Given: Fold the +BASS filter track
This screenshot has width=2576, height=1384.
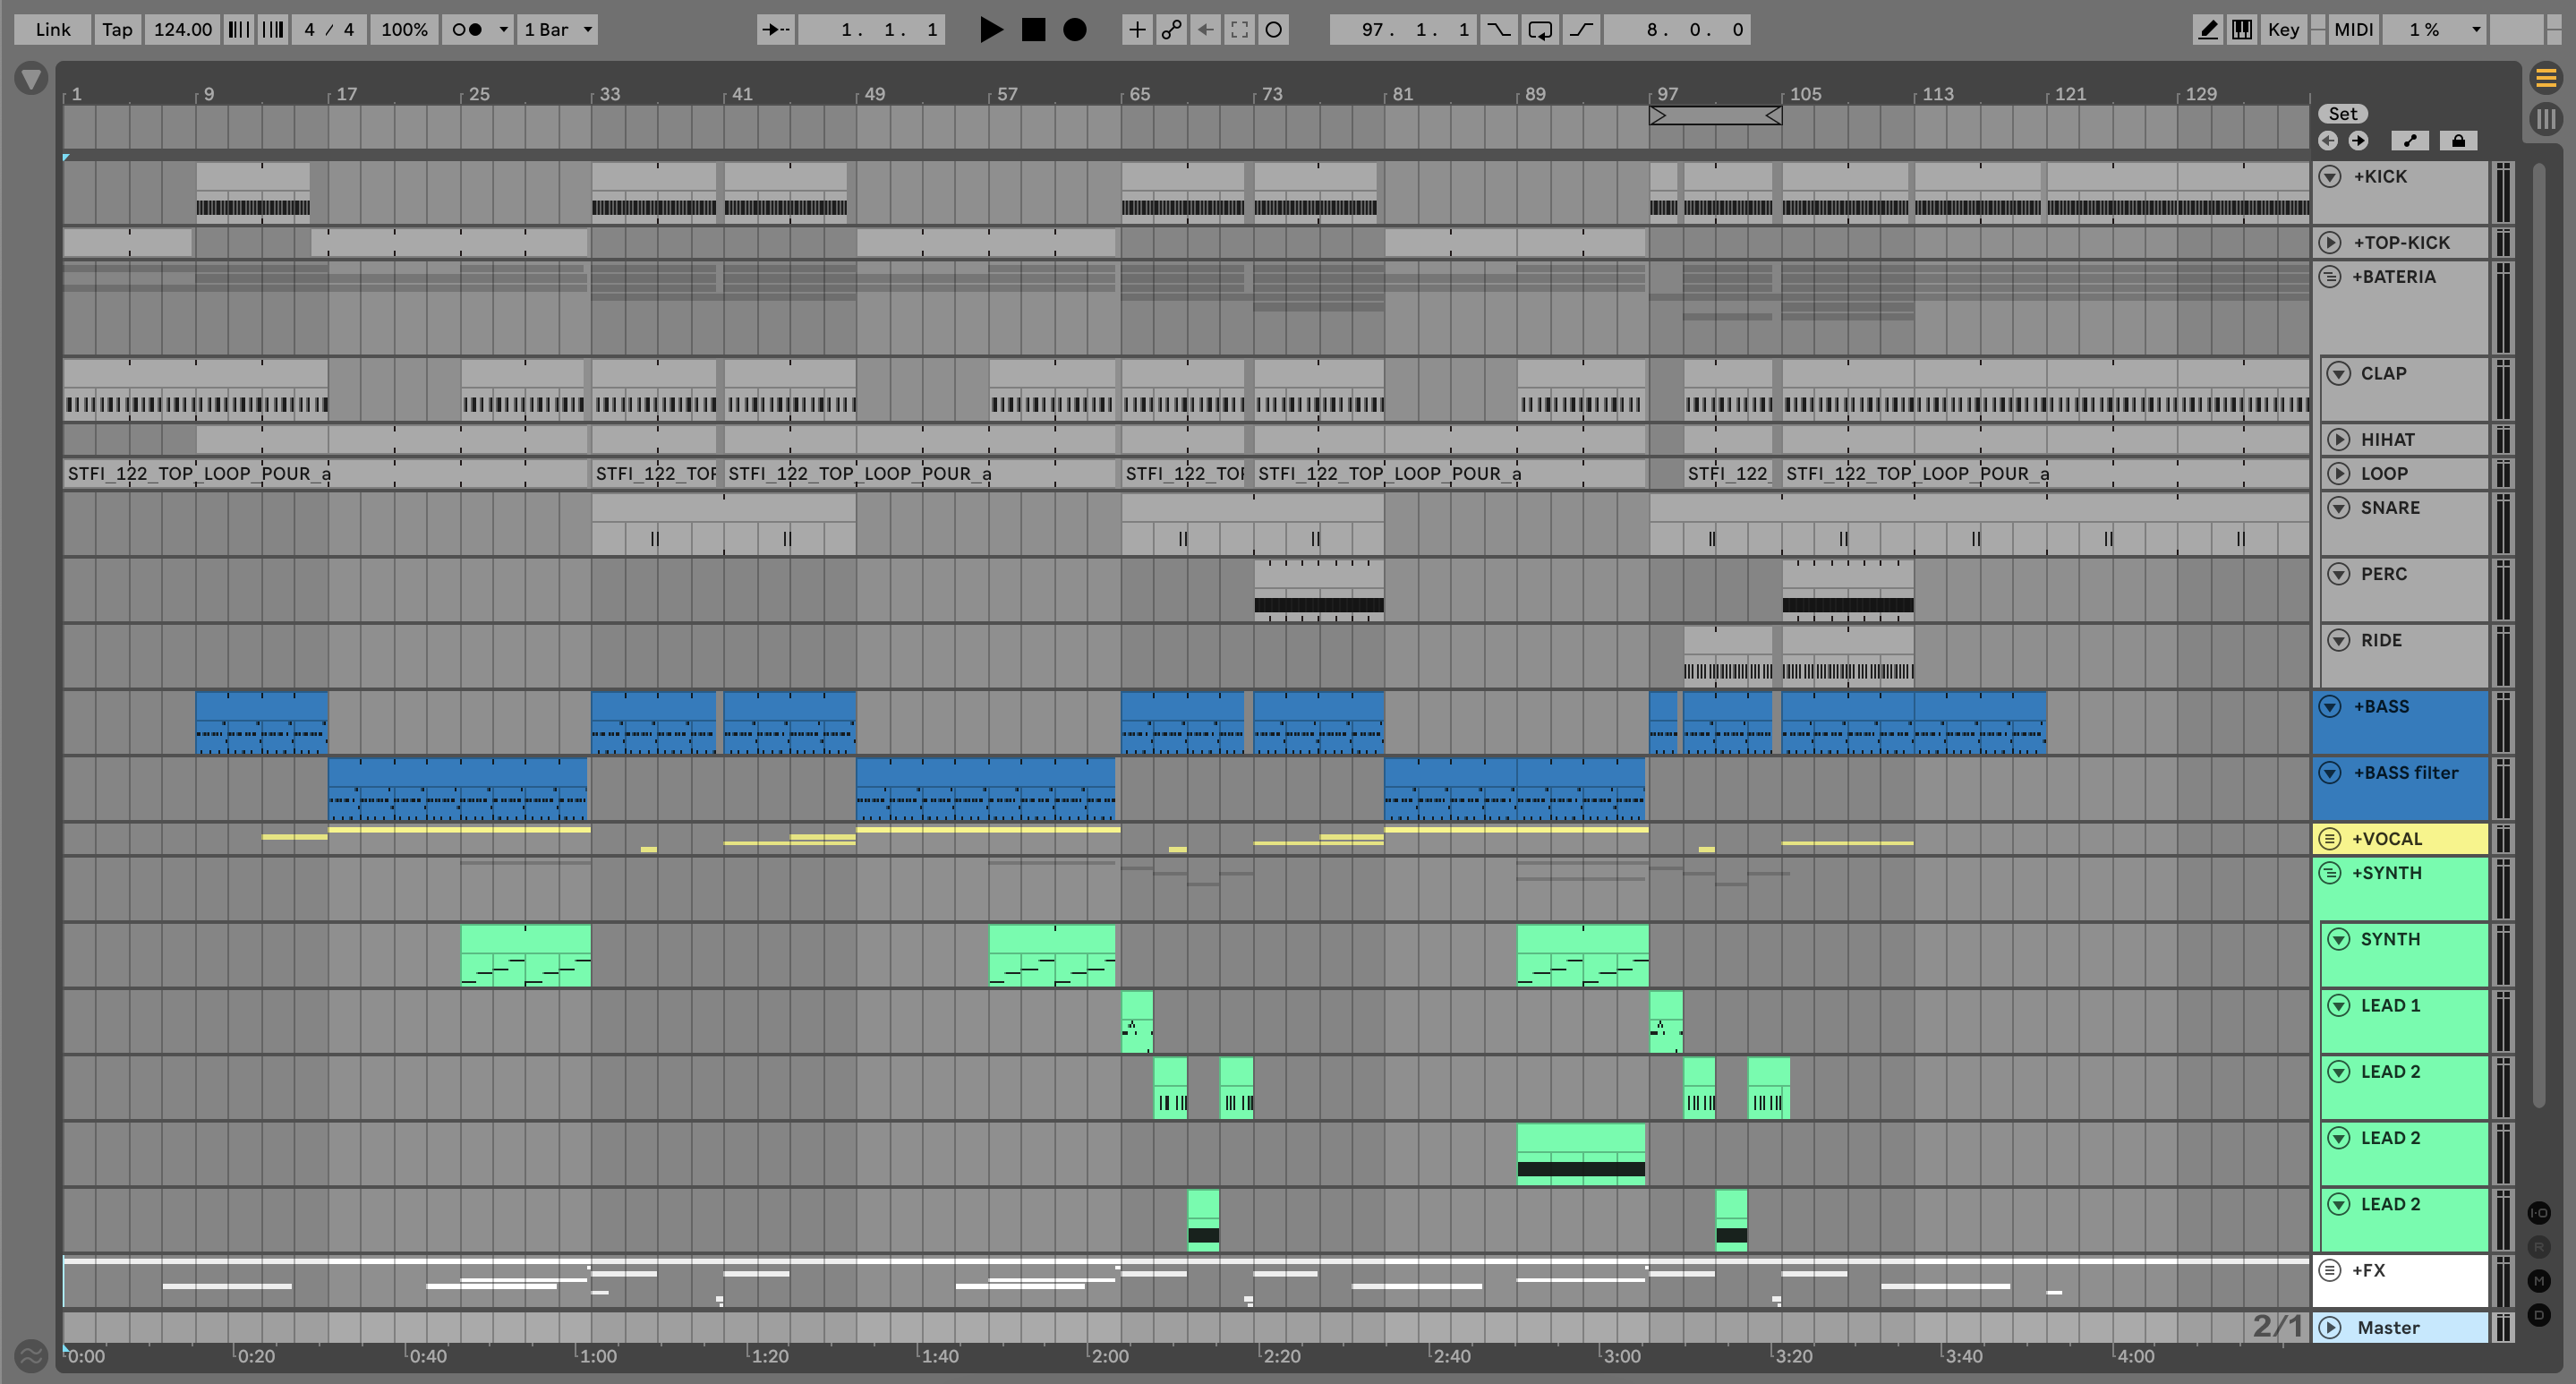Looking at the screenshot, I should (2330, 772).
